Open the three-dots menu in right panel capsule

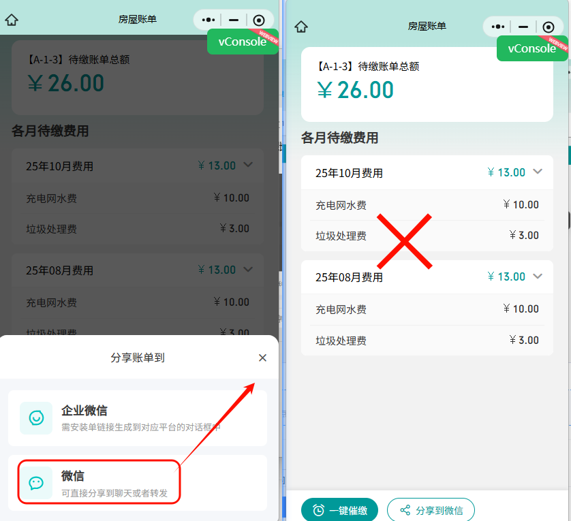[498, 27]
